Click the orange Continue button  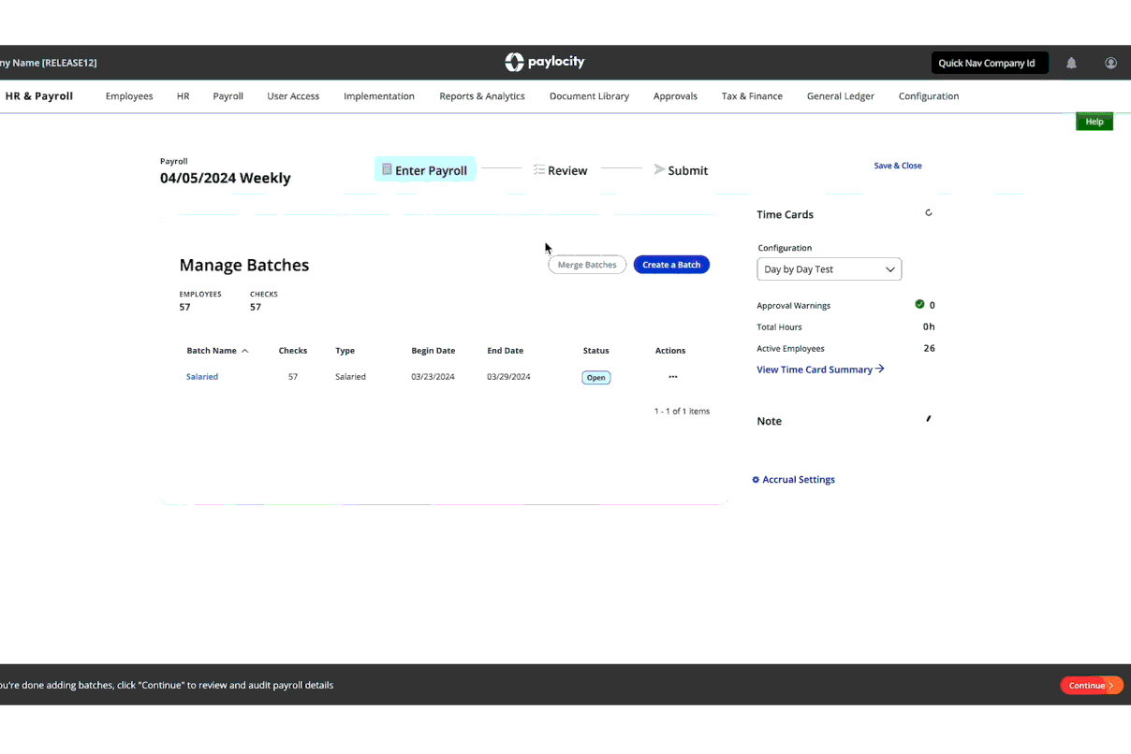click(1091, 686)
